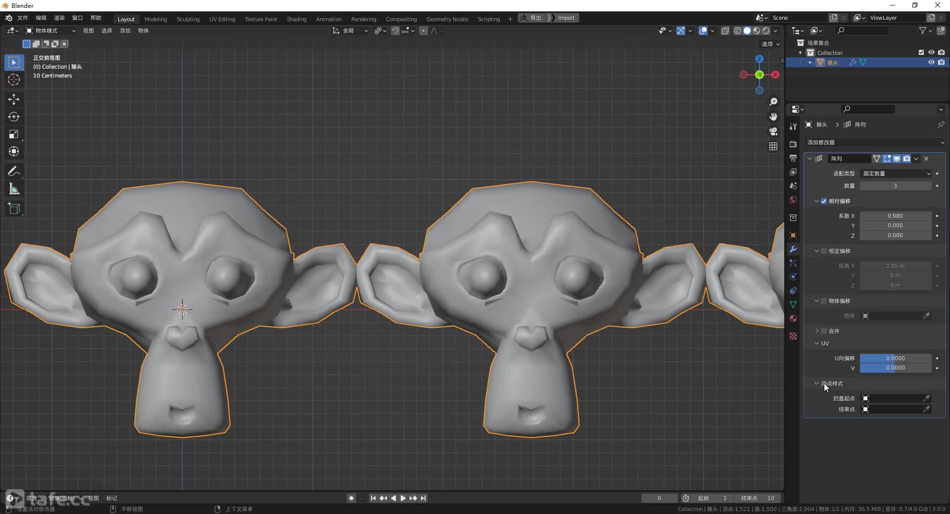Image resolution: width=950 pixels, height=514 pixels.
Task: Switch to Shading workspace tab
Action: pyautogui.click(x=296, y=19)
